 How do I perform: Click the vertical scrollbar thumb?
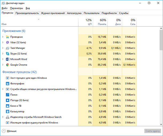pos(161,40)
